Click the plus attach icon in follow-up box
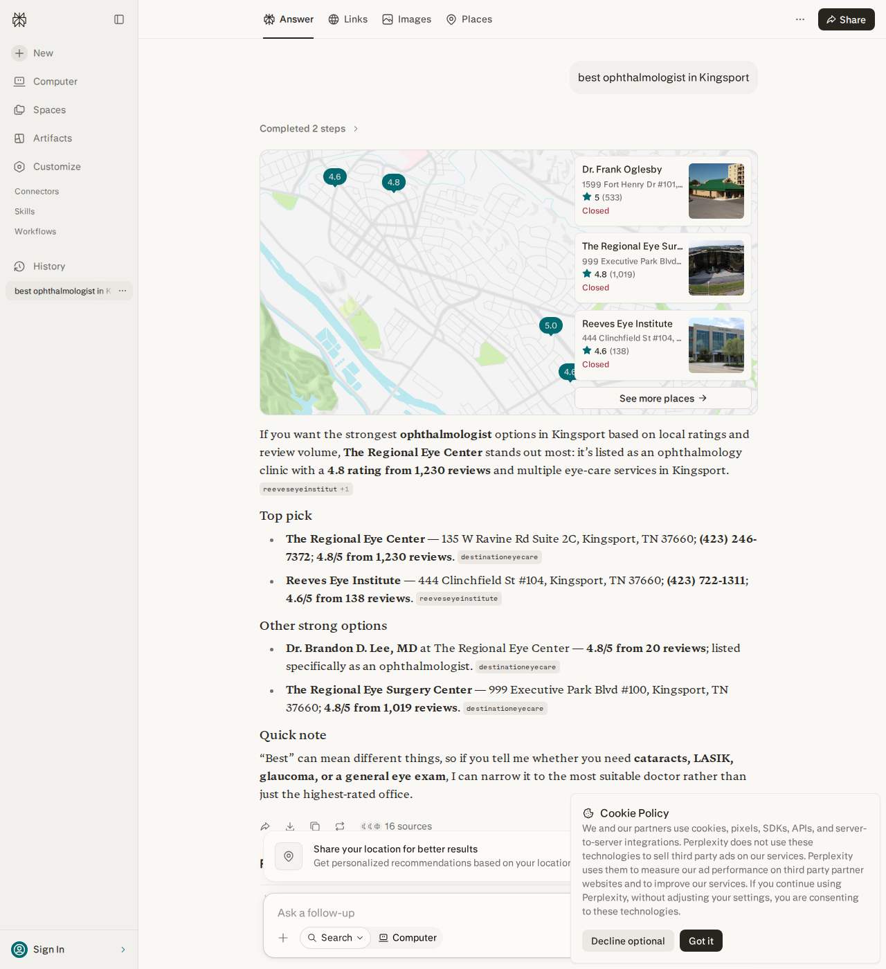Image resolution: width=886 pixels, height=969 pixels. (x=283, y=938)
